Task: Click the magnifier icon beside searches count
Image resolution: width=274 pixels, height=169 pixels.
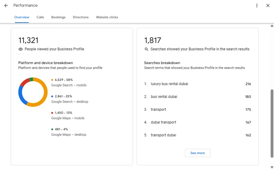Action: click(x=146, y=49)
